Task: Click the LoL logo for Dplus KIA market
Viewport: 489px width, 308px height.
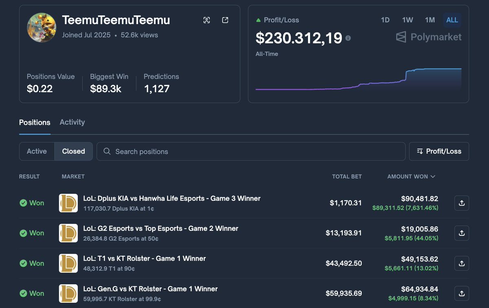Action: coord(68,203)
